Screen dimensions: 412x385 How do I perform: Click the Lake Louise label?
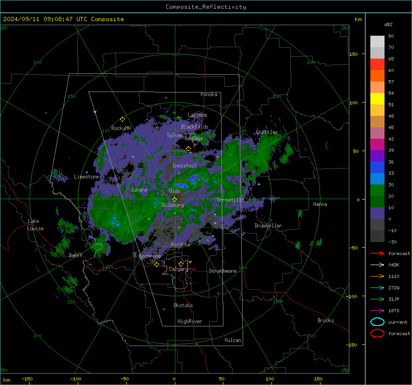pyautogui.click(x=35, y=225)
